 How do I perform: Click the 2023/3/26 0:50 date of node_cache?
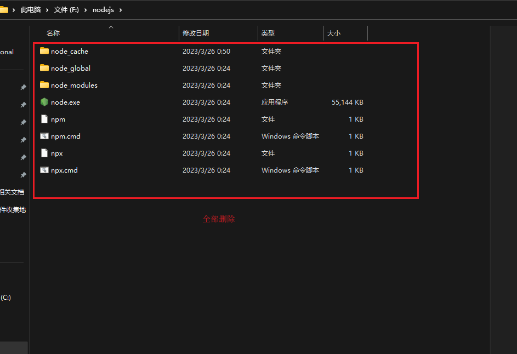206,51
